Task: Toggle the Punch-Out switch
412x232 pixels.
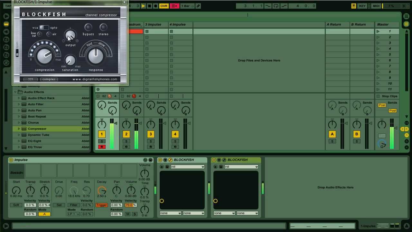Action: click(284, 6)
